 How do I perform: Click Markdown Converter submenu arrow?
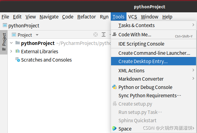point(193,79)
